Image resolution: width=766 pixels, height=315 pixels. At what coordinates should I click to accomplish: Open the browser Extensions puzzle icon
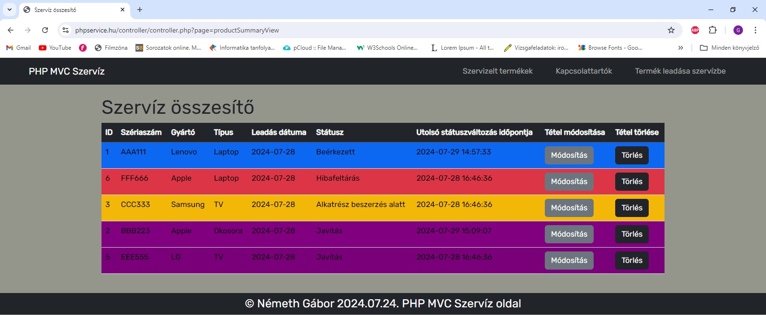pyautogui.click(x=712, y=30)
